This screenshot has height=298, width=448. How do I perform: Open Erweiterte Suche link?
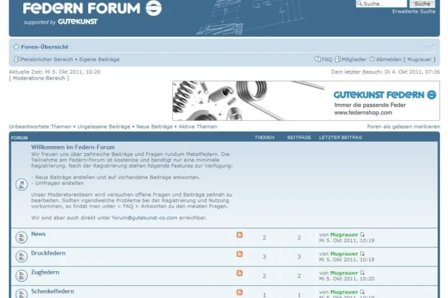click(413, 11)
